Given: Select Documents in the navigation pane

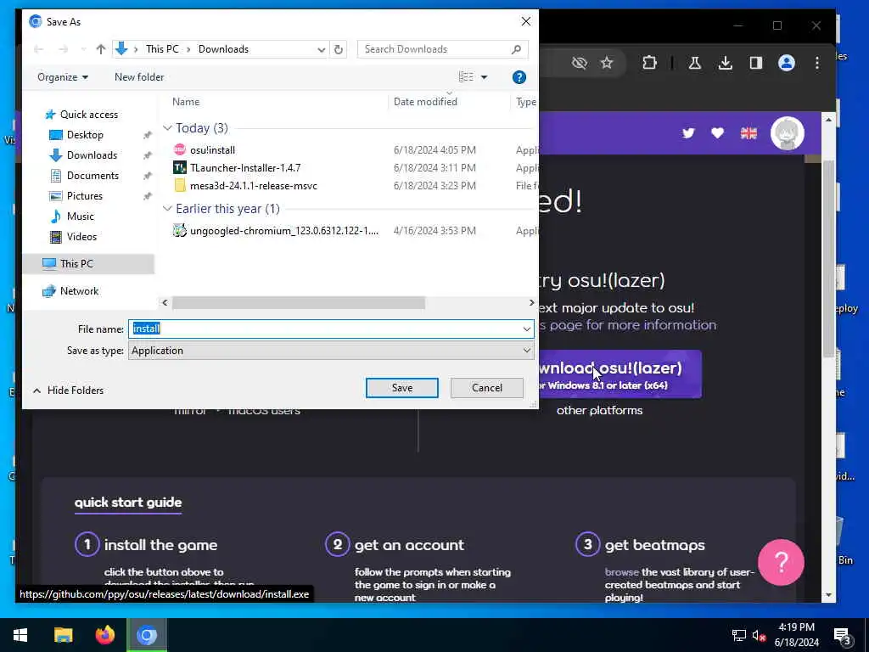Looking at the screenshot, I should (93, 176).
